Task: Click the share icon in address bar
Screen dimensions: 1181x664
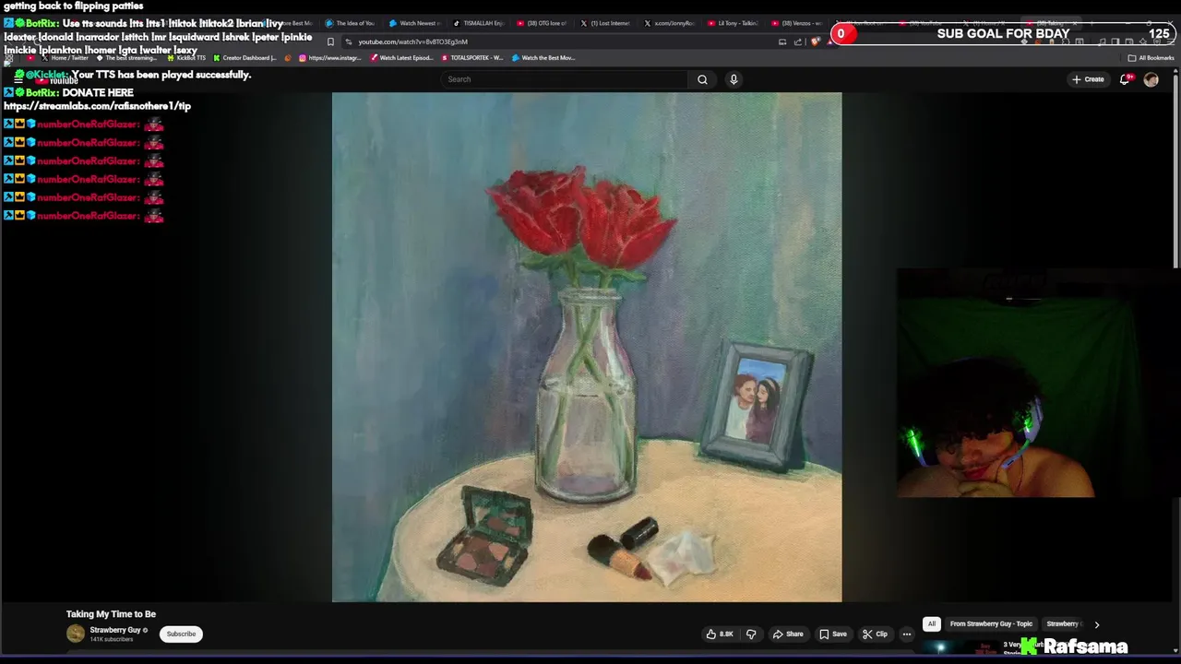Action: [x=798, y=41]
